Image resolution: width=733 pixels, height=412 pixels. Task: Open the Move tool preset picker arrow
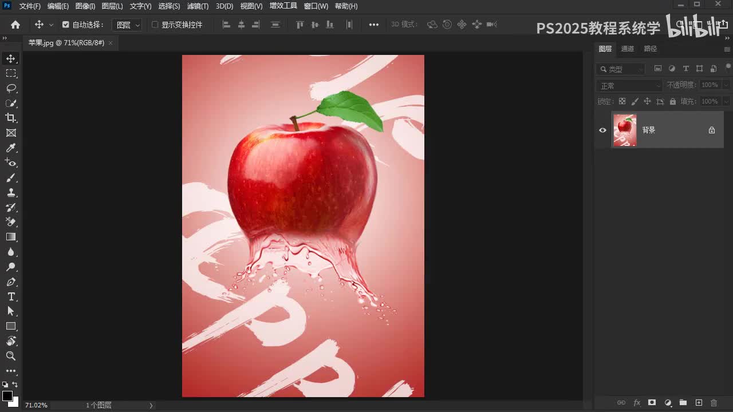(x=51, y=25)
